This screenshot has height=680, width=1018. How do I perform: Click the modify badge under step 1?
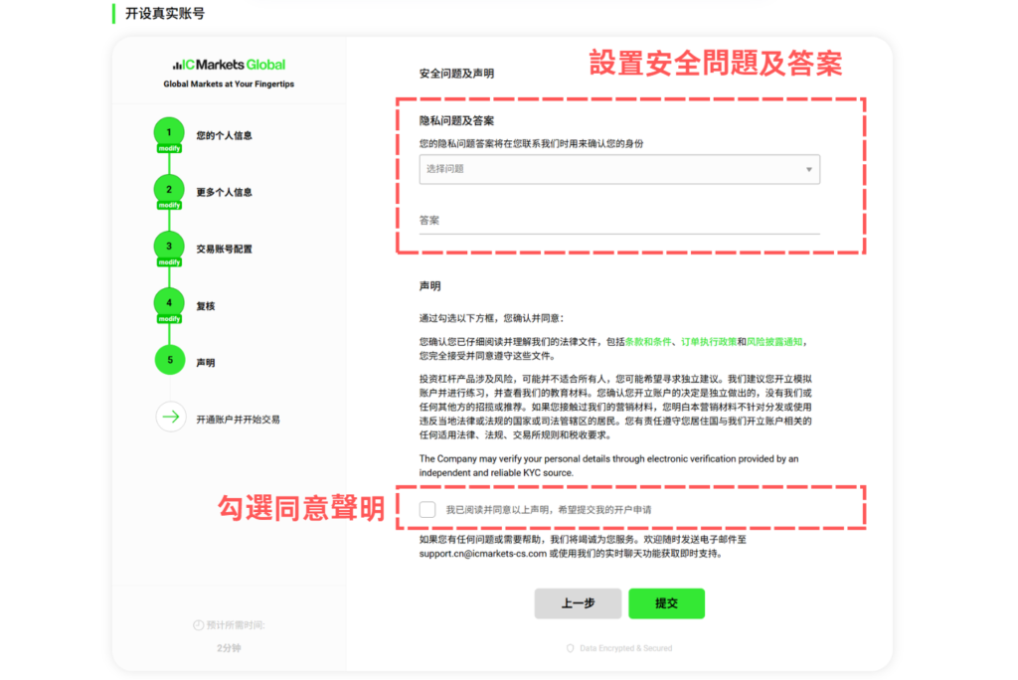pyautogui.click(x=170, y=149)
